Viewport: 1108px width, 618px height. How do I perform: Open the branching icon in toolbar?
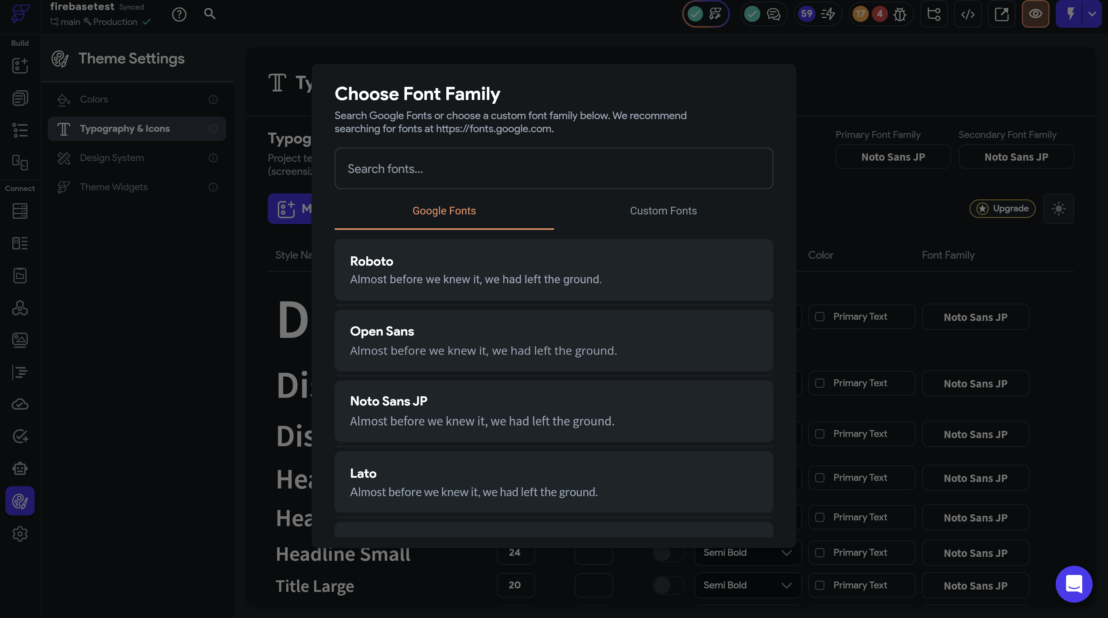click(x=934, y=14)
